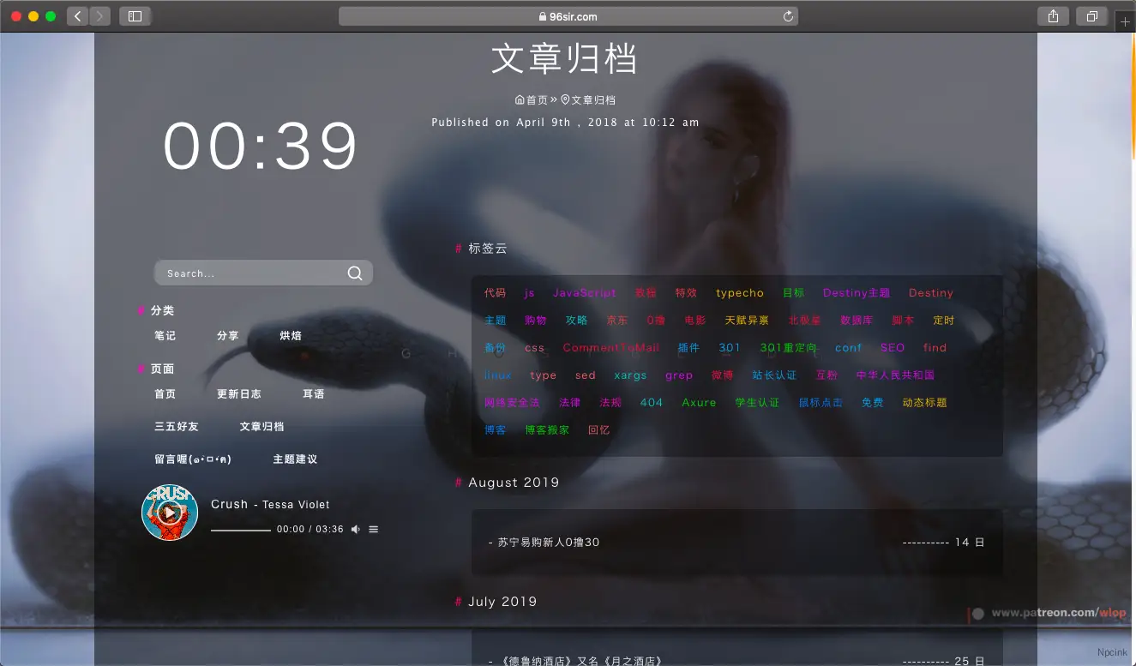1136x666 pixels.
Task: Expand the 分类 sidebar section
Action: tap(165, 309)
